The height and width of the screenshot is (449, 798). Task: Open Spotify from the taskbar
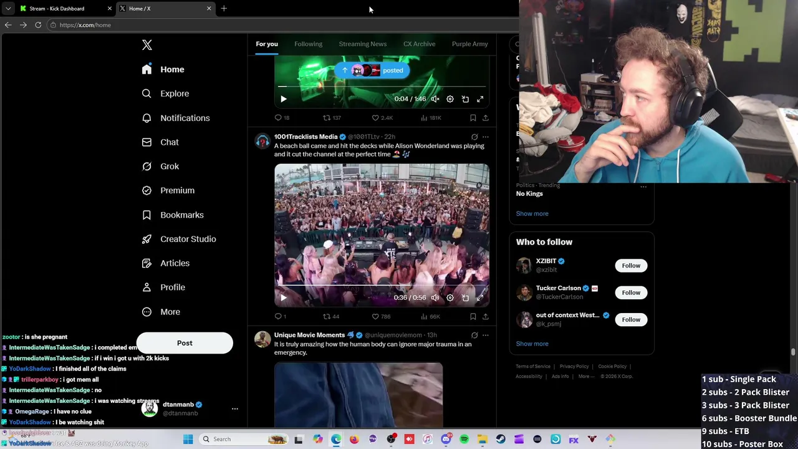pos(464,439)
